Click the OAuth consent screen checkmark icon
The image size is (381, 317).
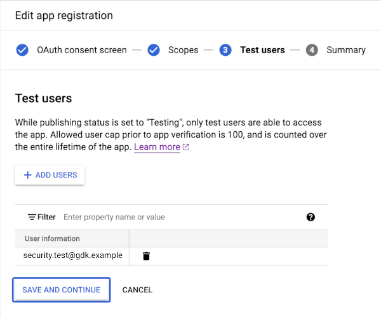pyautogui.click(x=22, y=50)
